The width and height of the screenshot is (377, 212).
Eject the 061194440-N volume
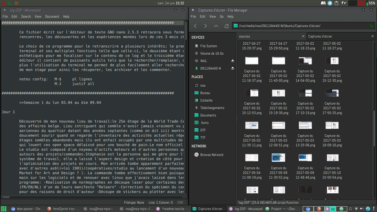[232, 68]
